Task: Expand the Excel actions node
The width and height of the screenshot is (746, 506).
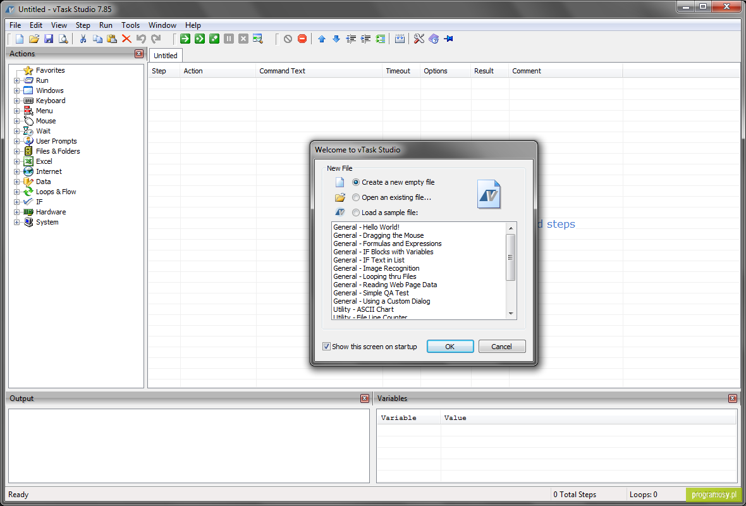Action: 16,162
